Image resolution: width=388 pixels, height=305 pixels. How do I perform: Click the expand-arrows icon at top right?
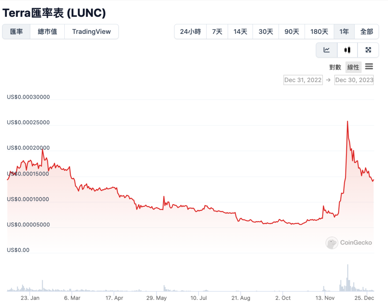[x=368, y=50]
